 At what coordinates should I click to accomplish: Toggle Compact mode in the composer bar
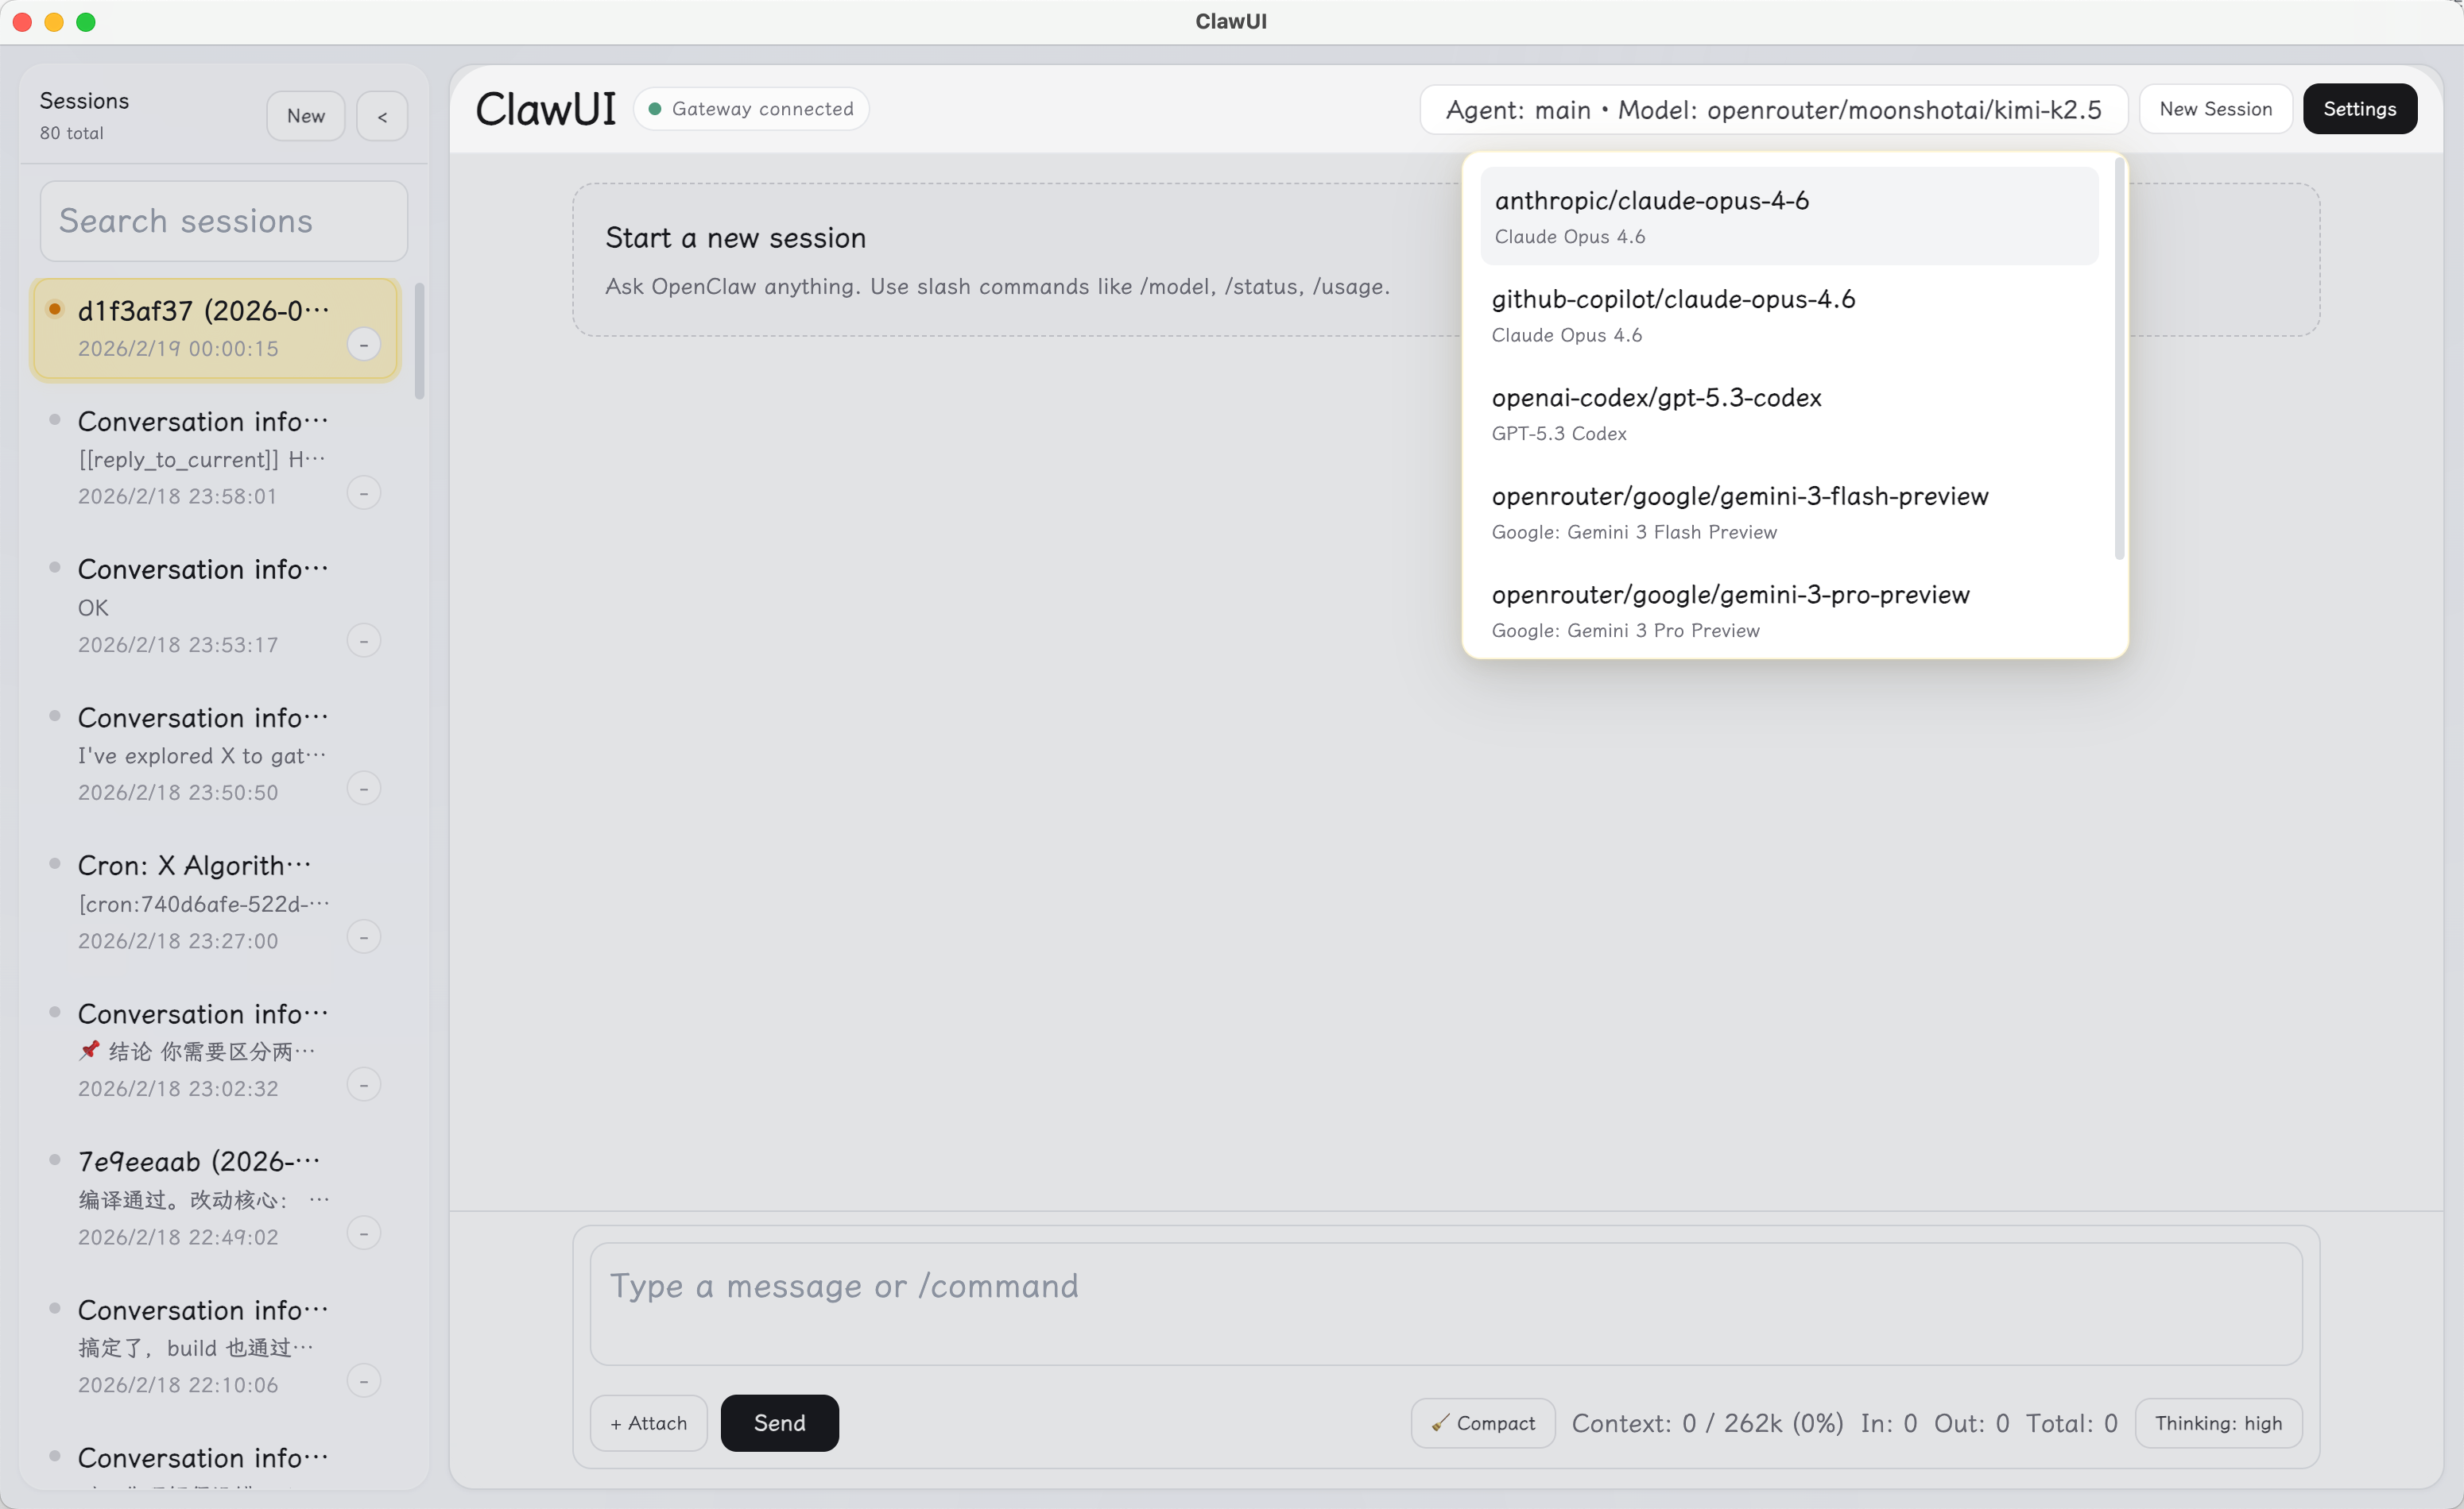pyautogui.click(x=1482, y=1422)
